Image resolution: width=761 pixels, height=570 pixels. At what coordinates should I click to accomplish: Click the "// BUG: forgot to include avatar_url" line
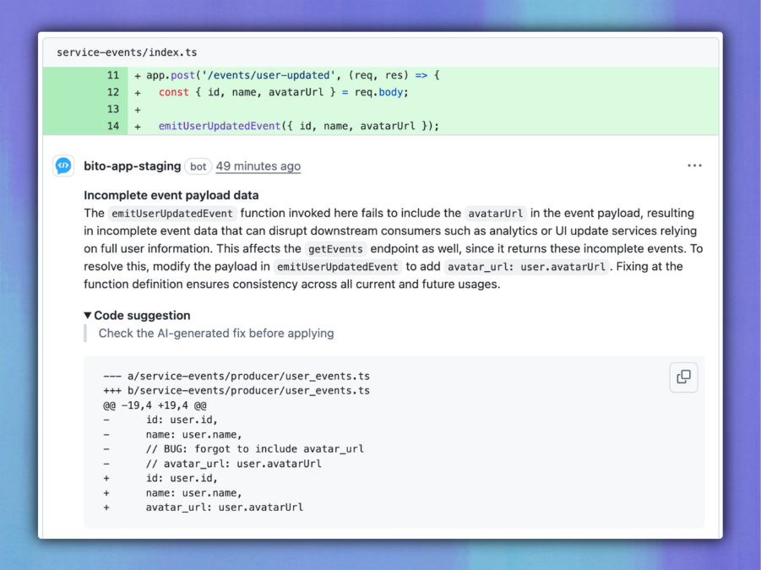[x=253, y=448]
